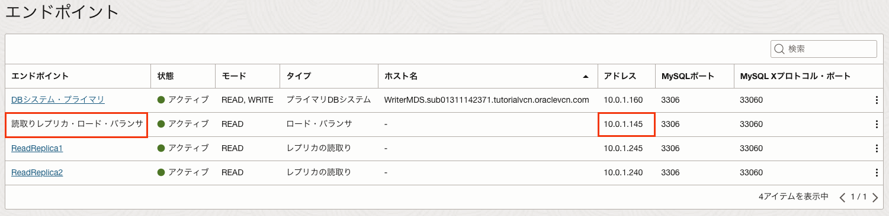Go to next page with right chevron
Screen dimensions: 889x216
click(x=875, y=197)
